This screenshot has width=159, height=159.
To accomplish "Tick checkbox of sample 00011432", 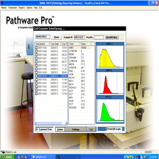I will (37, 87).
